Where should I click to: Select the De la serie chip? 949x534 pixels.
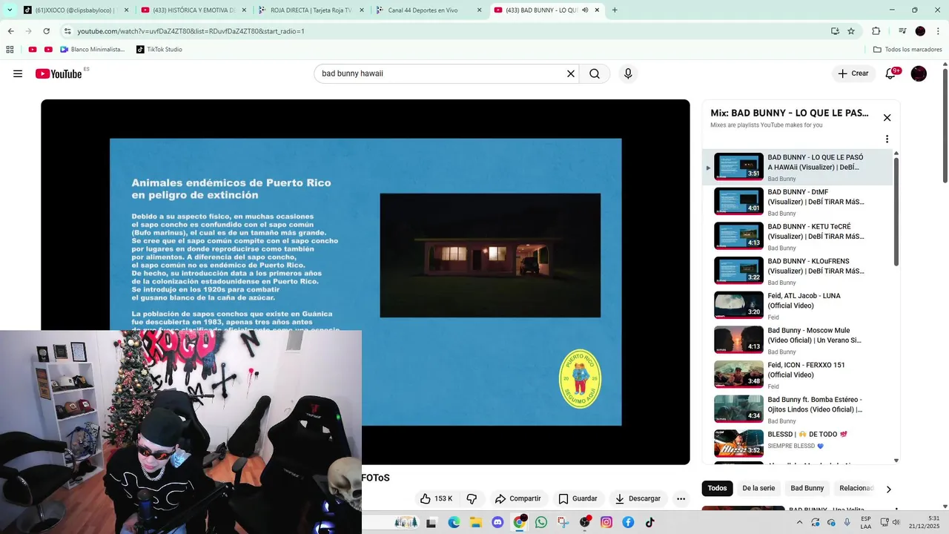pos(758,488)
